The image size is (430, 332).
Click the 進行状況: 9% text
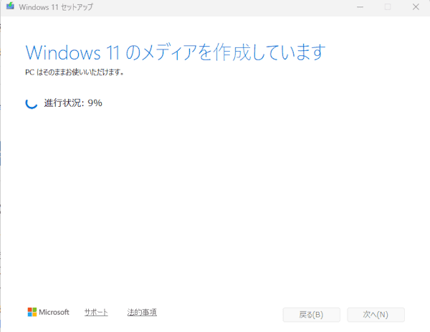(73, 103)
